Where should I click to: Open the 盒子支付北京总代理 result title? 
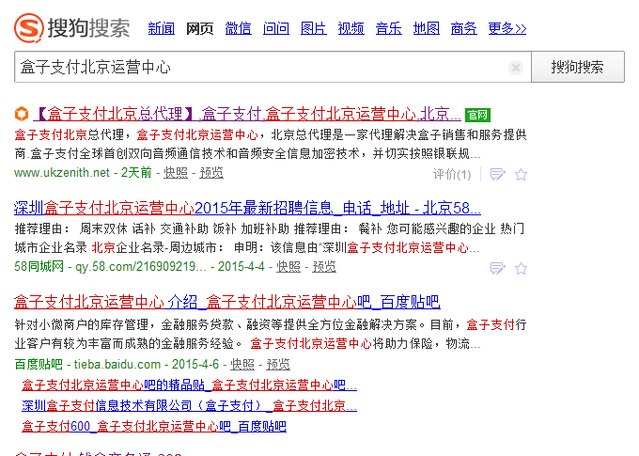tap(247, 114)
